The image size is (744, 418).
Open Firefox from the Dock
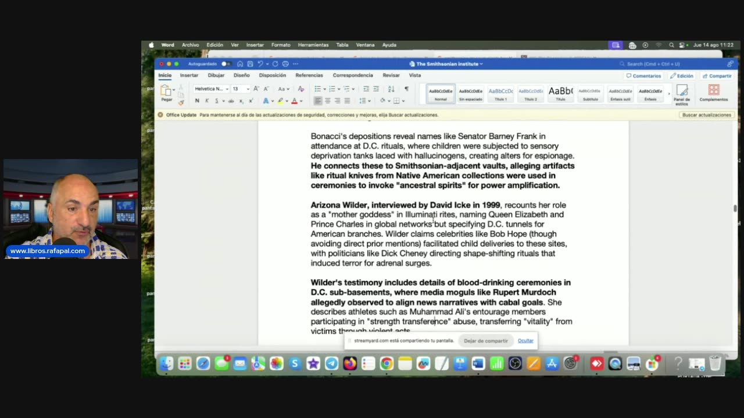pos(350,363)
